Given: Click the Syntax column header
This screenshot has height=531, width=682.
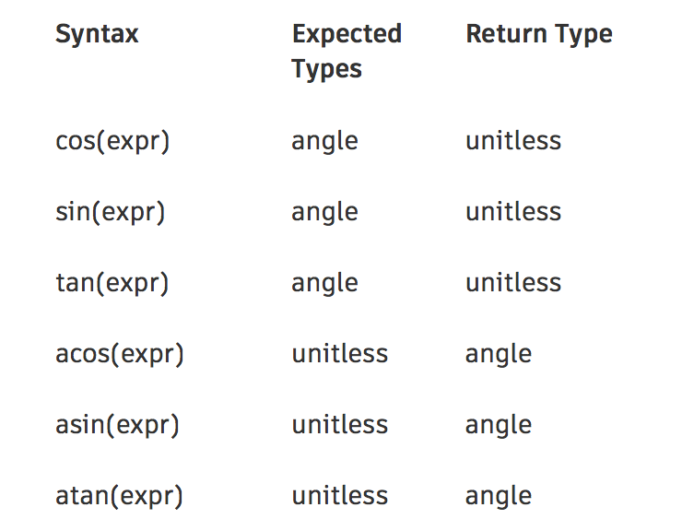Looking at the screenshot, I should coord(97,35).
